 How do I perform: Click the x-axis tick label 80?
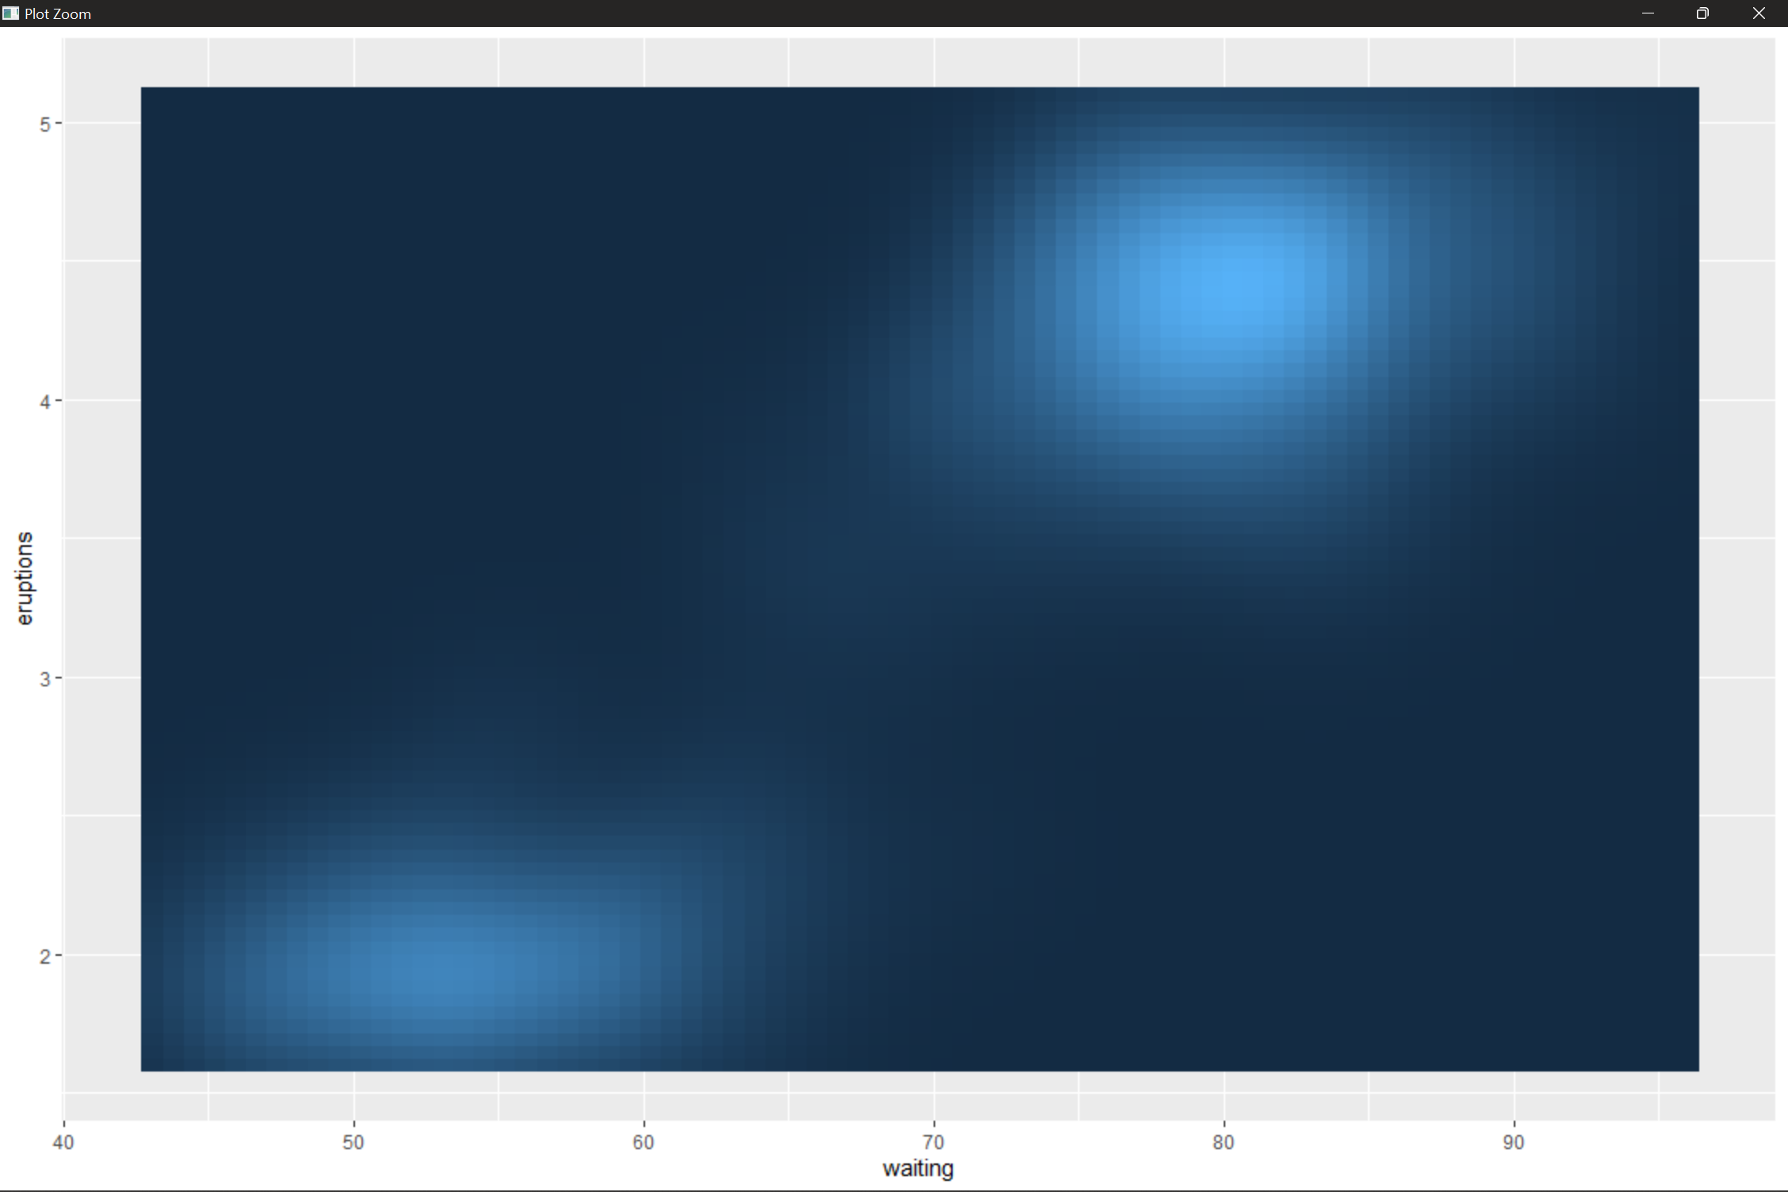tap(1224, 1142)
